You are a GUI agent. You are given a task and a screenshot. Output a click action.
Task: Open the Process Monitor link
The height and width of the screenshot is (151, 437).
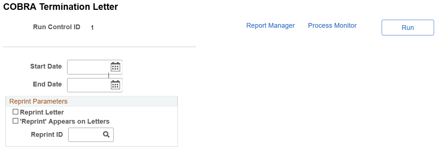click(x=332, y=26)
